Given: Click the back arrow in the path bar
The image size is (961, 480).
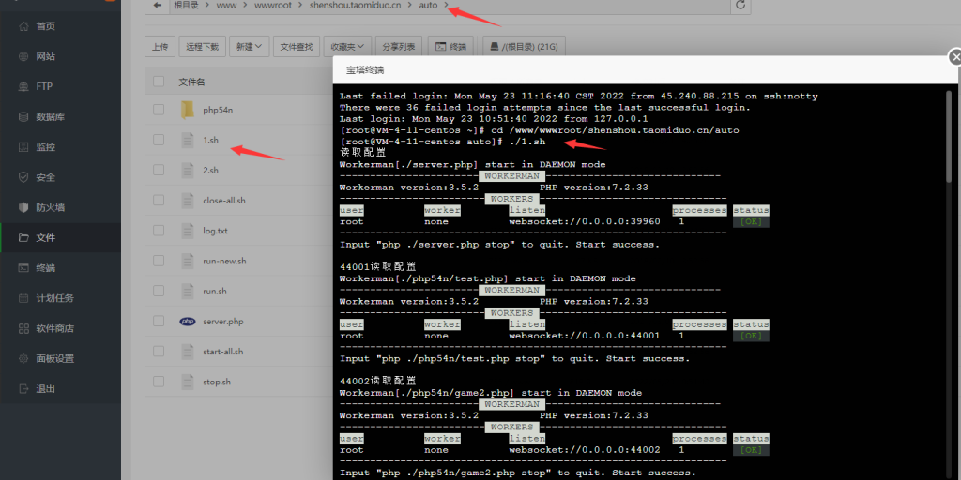Looking at the screenshot, I should [158, 6].
